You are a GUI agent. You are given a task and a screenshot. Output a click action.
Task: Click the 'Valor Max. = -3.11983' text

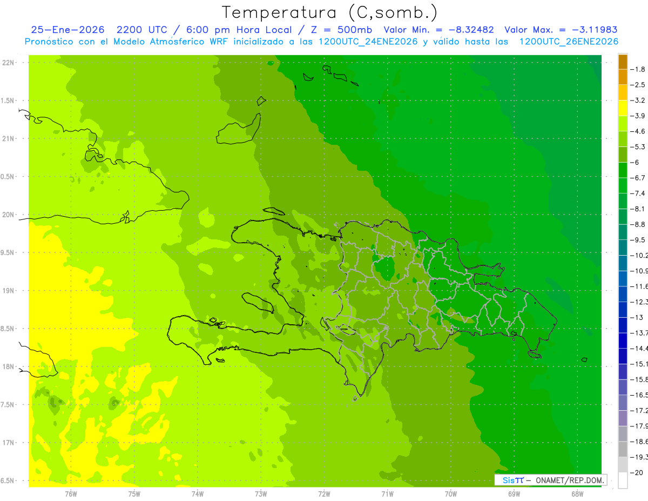pos(561,30)
